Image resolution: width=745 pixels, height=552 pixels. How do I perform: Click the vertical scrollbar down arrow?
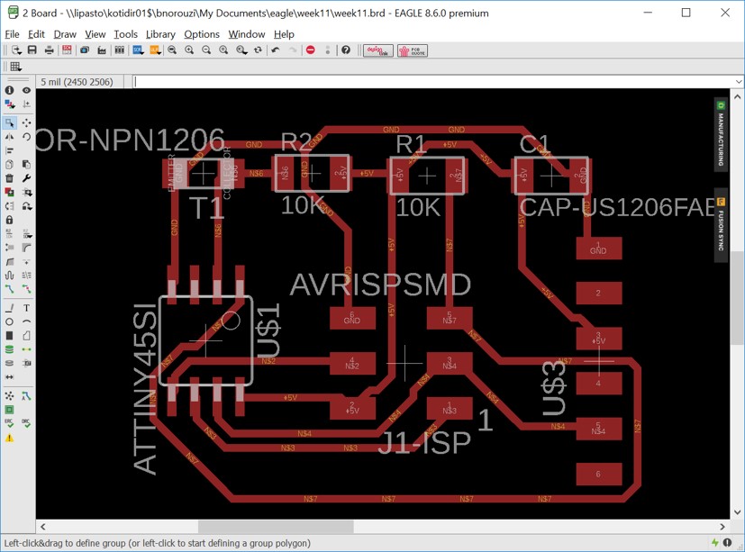738,512
